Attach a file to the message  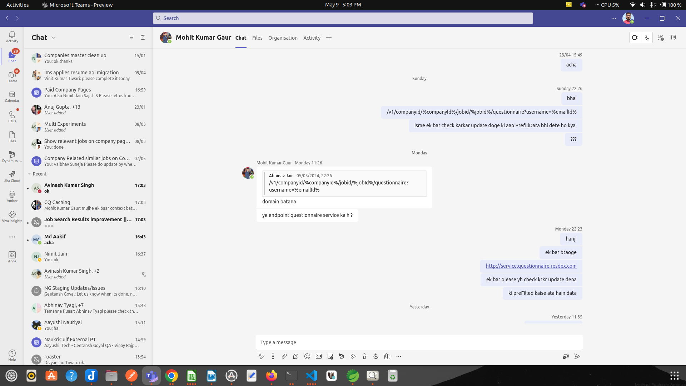point(284,356)
